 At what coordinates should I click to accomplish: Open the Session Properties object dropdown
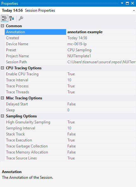coord(134,11)
